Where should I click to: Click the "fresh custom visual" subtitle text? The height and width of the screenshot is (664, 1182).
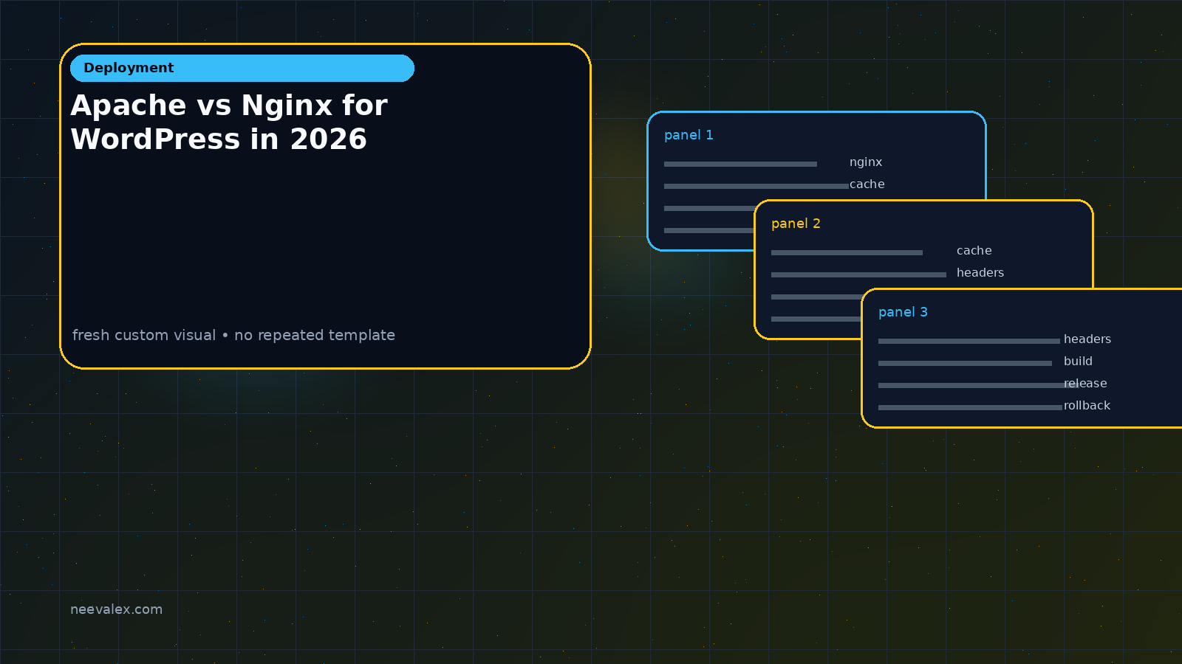click(233, 335)
